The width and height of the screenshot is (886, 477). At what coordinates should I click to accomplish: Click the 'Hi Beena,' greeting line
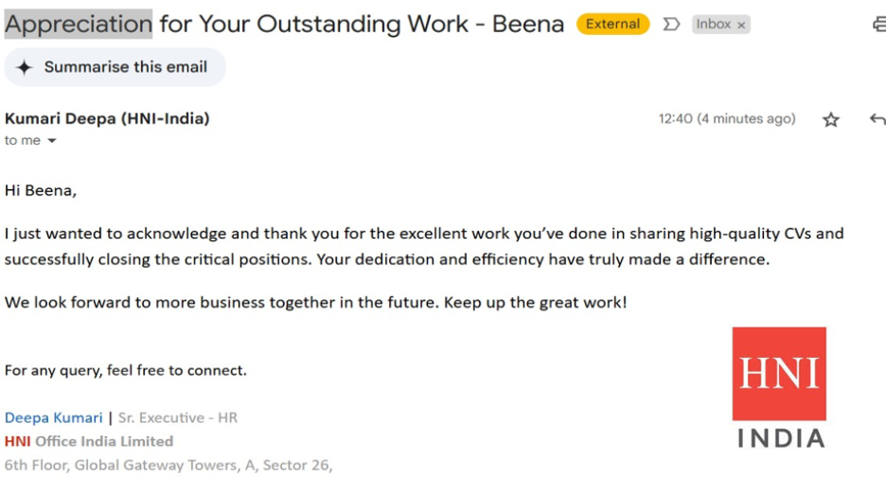(x=41, y=190)
